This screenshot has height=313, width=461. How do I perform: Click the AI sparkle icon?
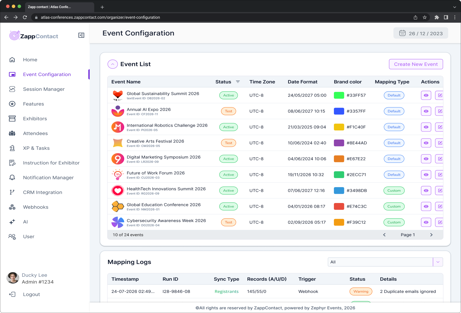click(12, 222)
